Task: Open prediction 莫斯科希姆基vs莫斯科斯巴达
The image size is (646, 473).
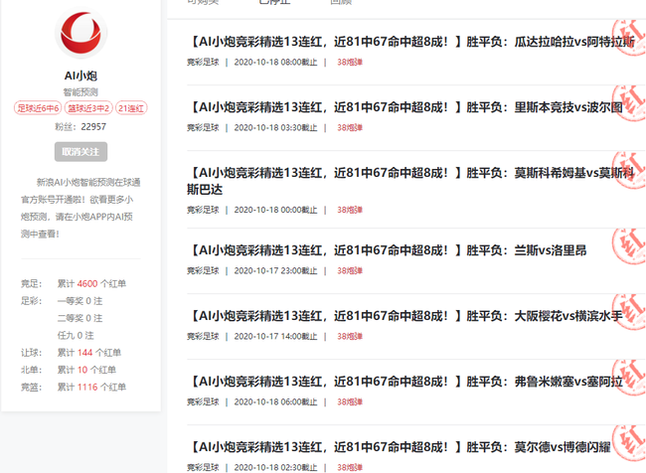Action: click(x=410, y=181)
